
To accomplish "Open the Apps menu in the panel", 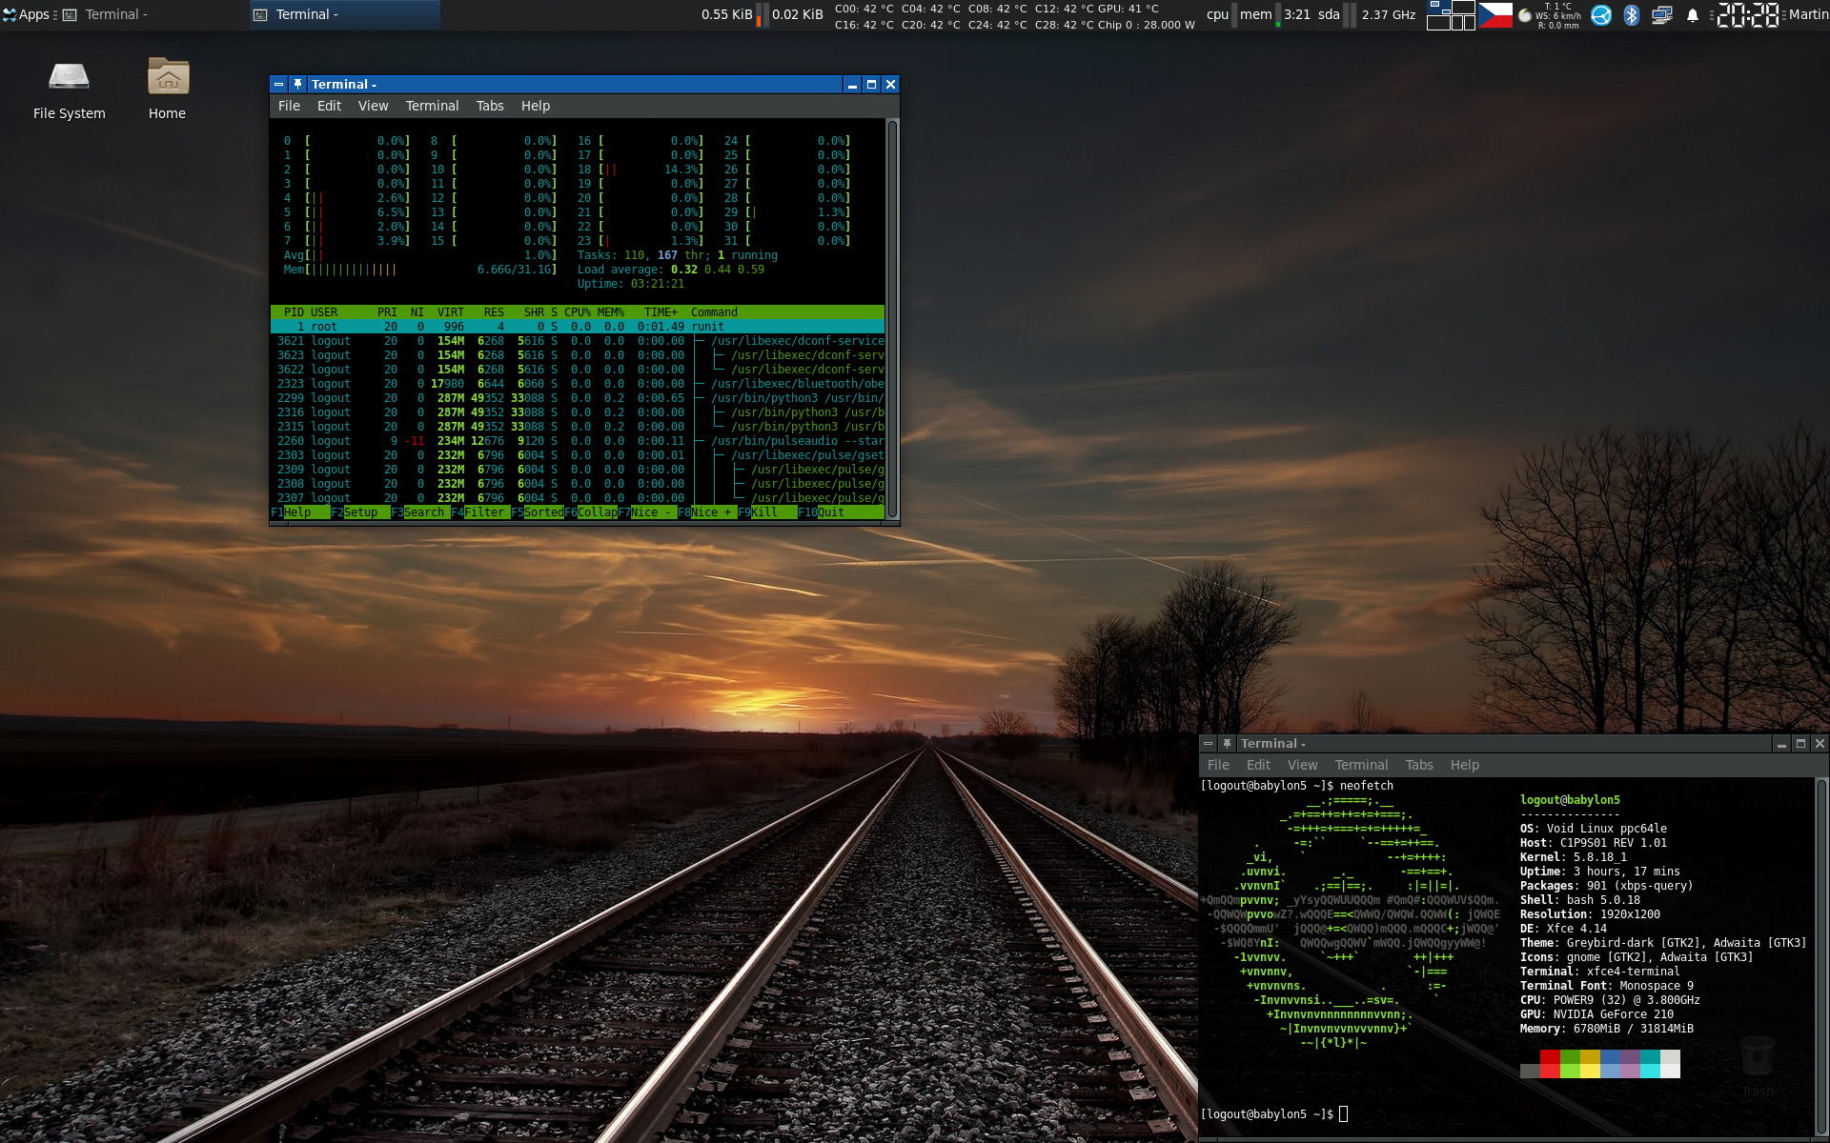I will pos(26,14).
